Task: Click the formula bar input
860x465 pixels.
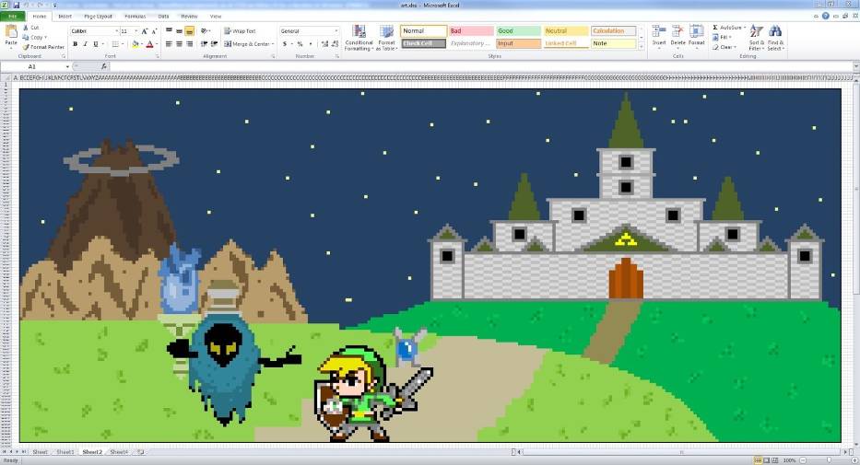Action: point(481,67)
